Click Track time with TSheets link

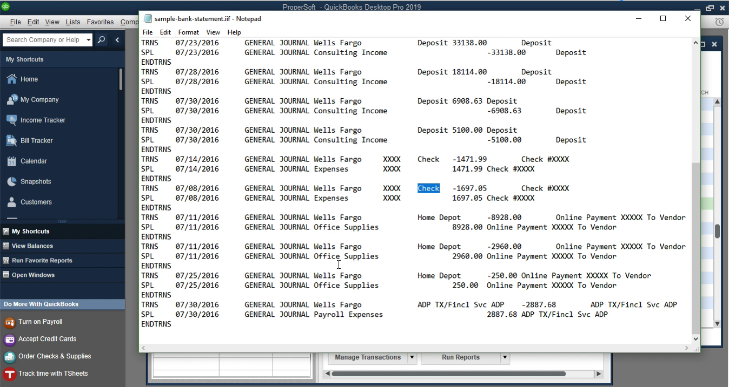coord(53,374)
